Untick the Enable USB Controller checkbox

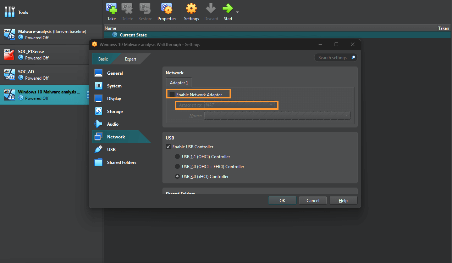coord(168,147)
